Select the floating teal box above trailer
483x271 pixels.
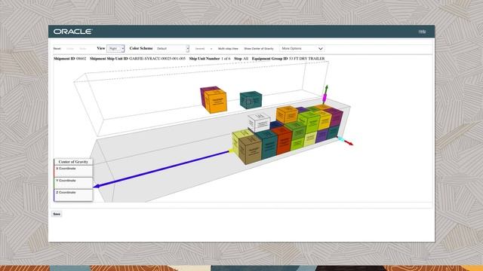tap(251, 100)
